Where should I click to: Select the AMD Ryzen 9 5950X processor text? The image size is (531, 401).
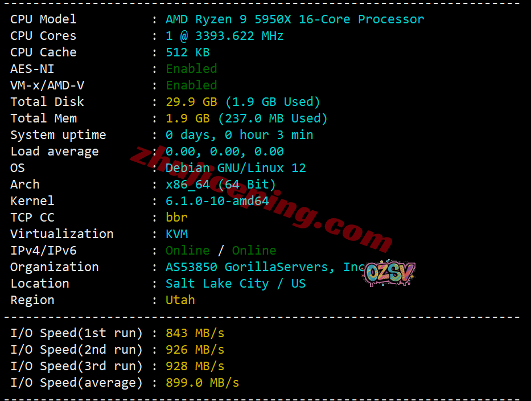pyautogui.click(x=295, y=19)
